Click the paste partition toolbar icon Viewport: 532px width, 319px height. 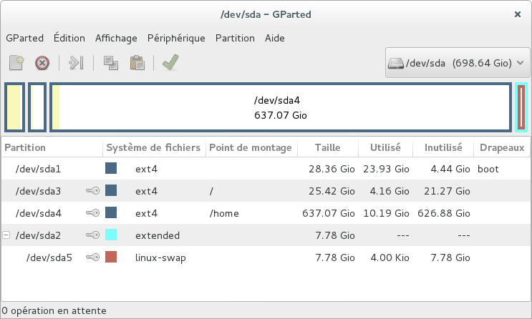point(137,63)
